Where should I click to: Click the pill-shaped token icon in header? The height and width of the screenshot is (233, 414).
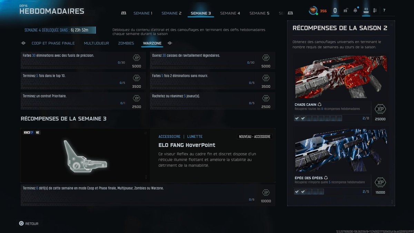[335, 11]
